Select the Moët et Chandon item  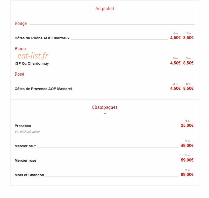click(29, 175)
